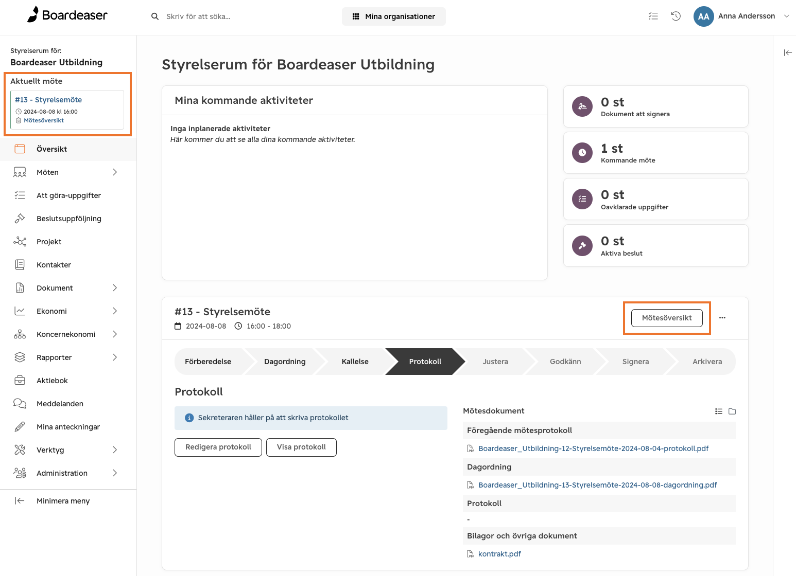This screenshot has width=796, height=576.
Task: Expand the Dokument submenu chevron
Action: tap(115, 288)
